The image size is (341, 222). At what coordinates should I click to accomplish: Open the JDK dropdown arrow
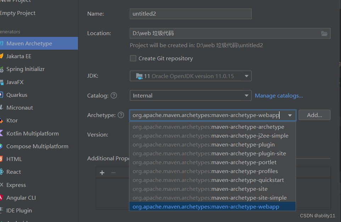click(246, 76)
